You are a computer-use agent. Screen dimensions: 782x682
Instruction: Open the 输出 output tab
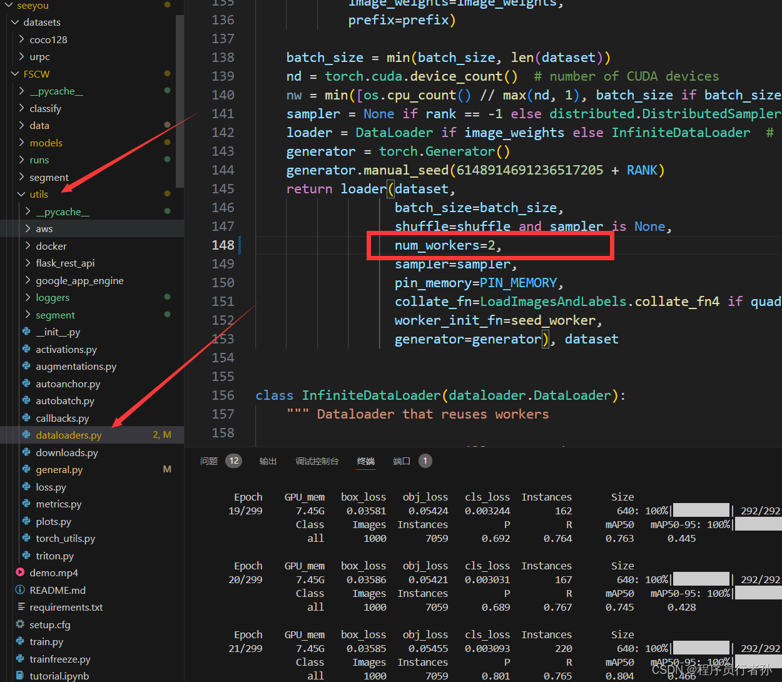tap(268, 461)
